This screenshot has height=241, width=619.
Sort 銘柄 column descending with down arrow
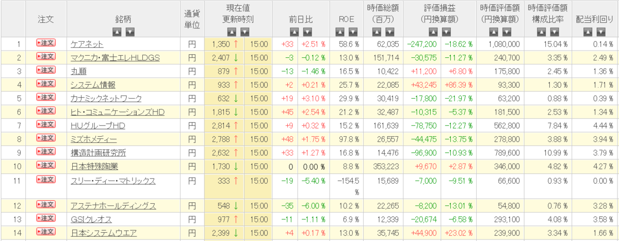pyautogui.click(x=130, y=32)
